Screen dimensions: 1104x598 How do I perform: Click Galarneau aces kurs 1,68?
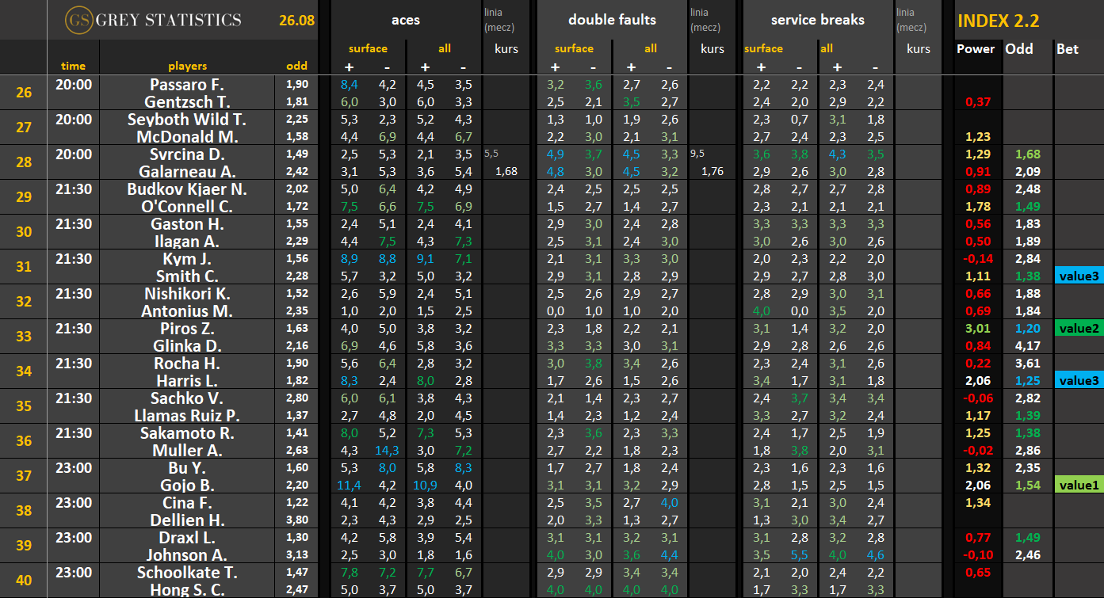click(506, 171)
